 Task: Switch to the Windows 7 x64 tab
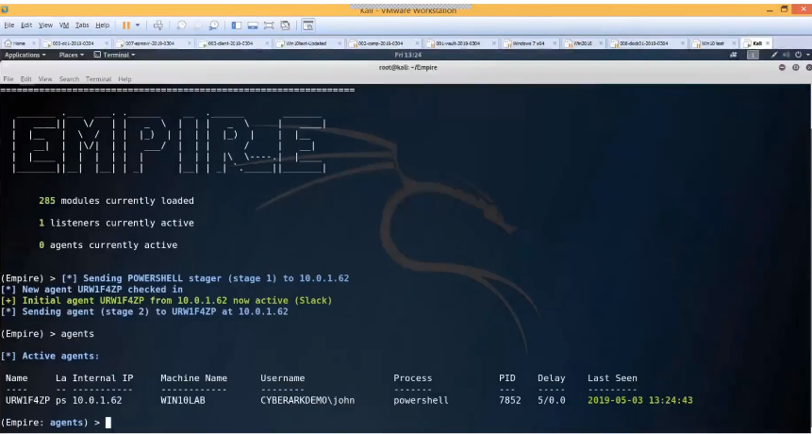(x=531, y=43)
